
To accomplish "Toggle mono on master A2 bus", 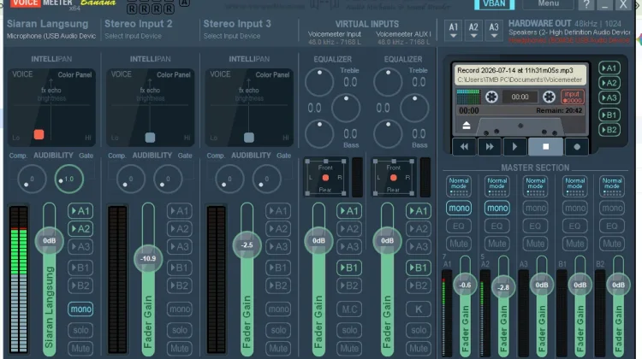I will 497,208.
